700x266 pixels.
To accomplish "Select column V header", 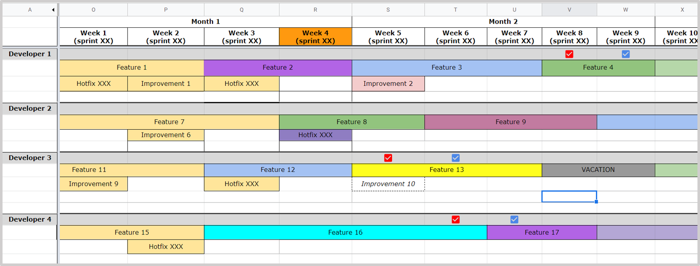I will pos(569,10).
